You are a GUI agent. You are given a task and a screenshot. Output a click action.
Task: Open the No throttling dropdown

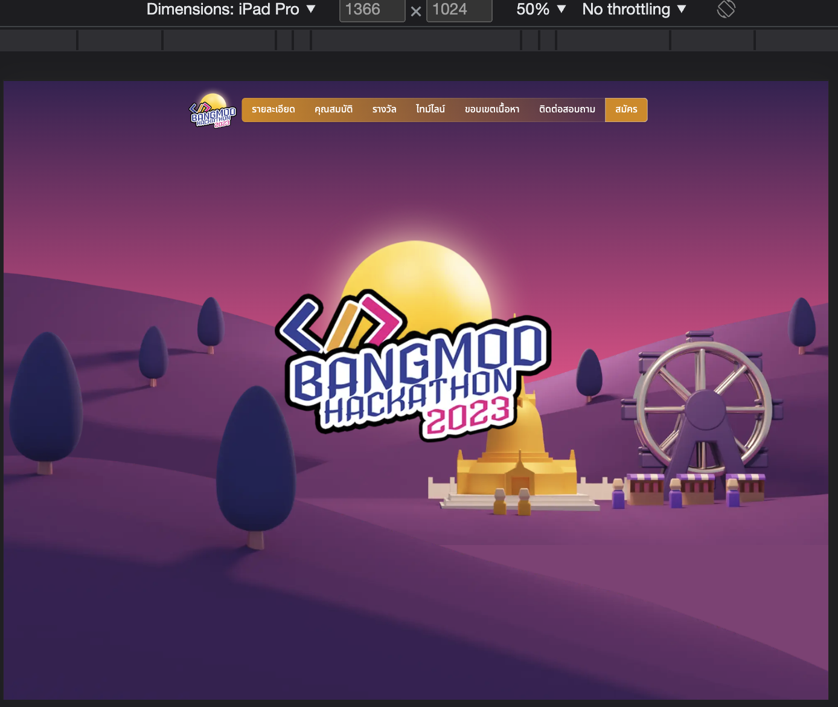[x=634, y=9]
